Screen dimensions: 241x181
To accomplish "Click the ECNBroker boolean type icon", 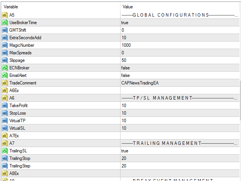I will [5, 68].
